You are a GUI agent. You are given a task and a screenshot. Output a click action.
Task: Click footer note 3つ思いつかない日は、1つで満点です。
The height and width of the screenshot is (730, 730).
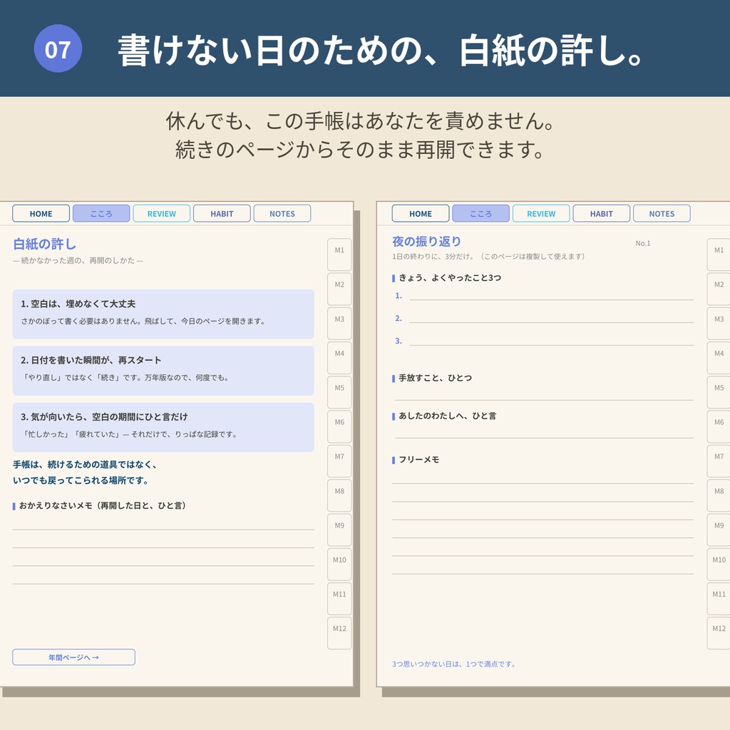pos(454,664)
